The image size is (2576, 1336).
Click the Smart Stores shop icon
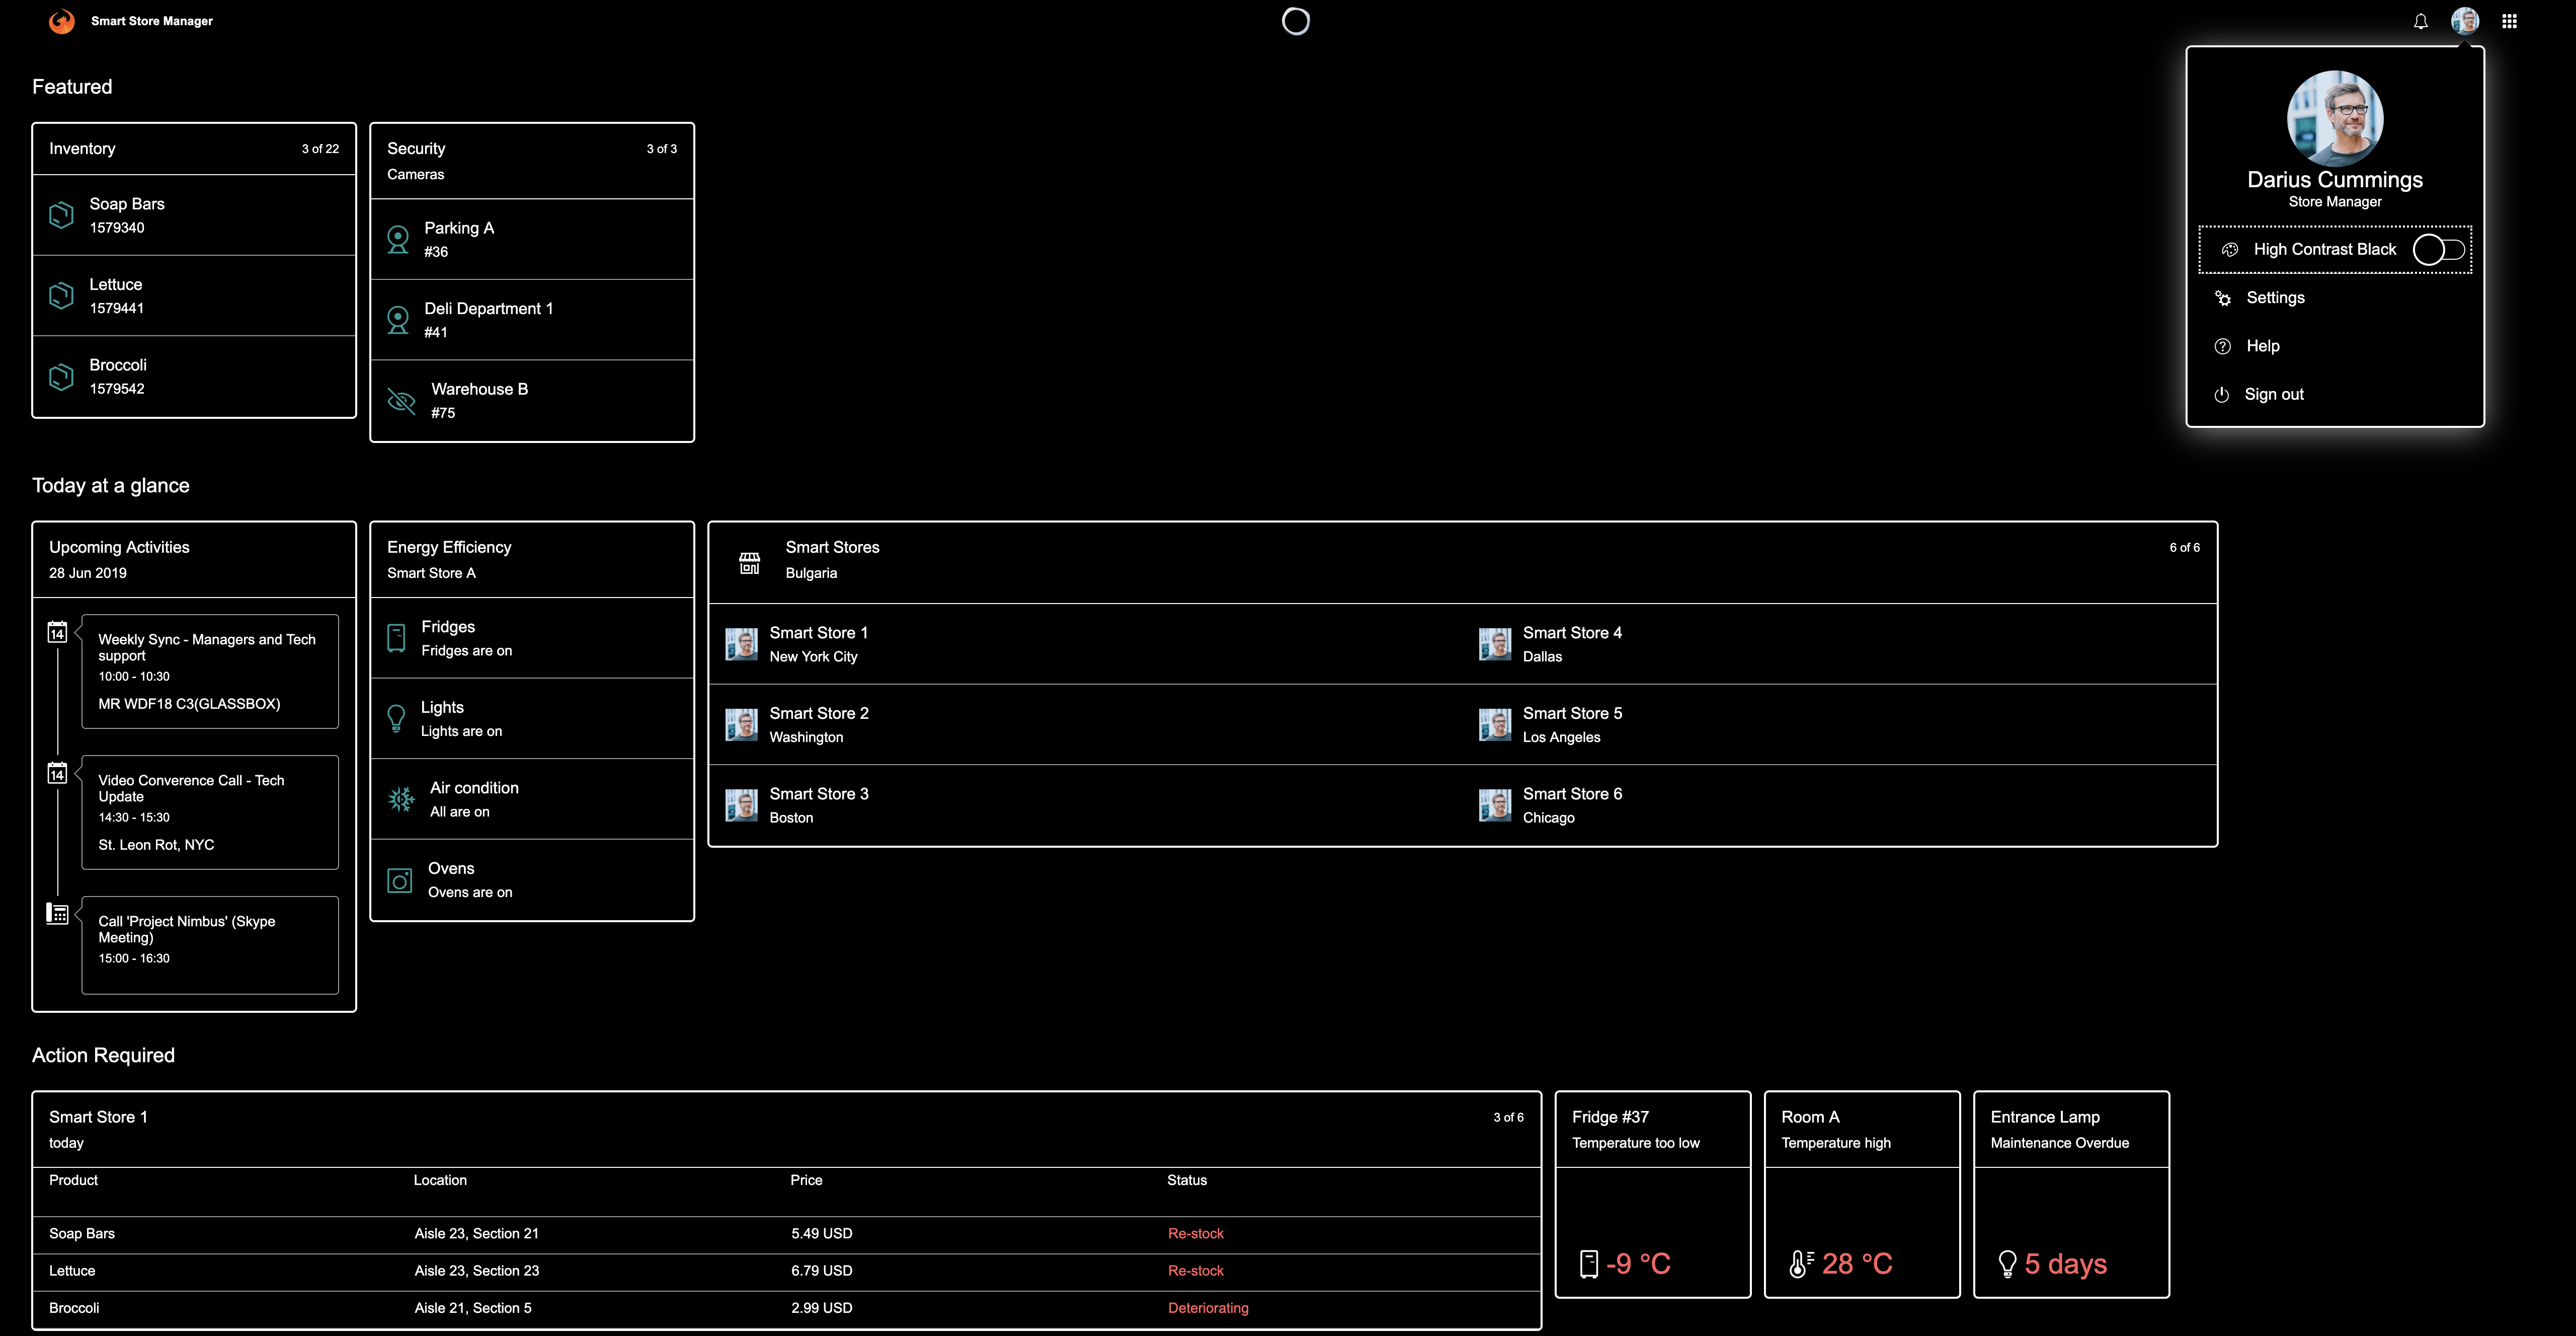[749, 562]
